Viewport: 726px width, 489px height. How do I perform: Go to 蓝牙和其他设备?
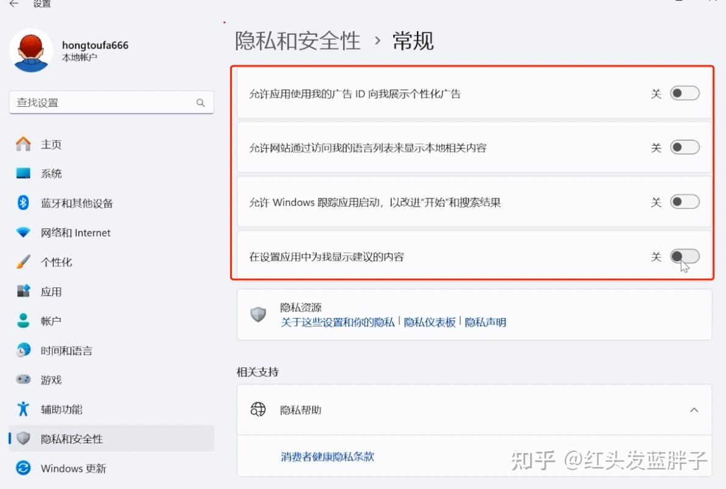[x=111, y=203]
